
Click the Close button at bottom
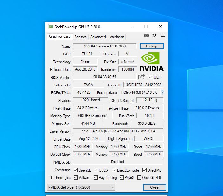[154, 187]
